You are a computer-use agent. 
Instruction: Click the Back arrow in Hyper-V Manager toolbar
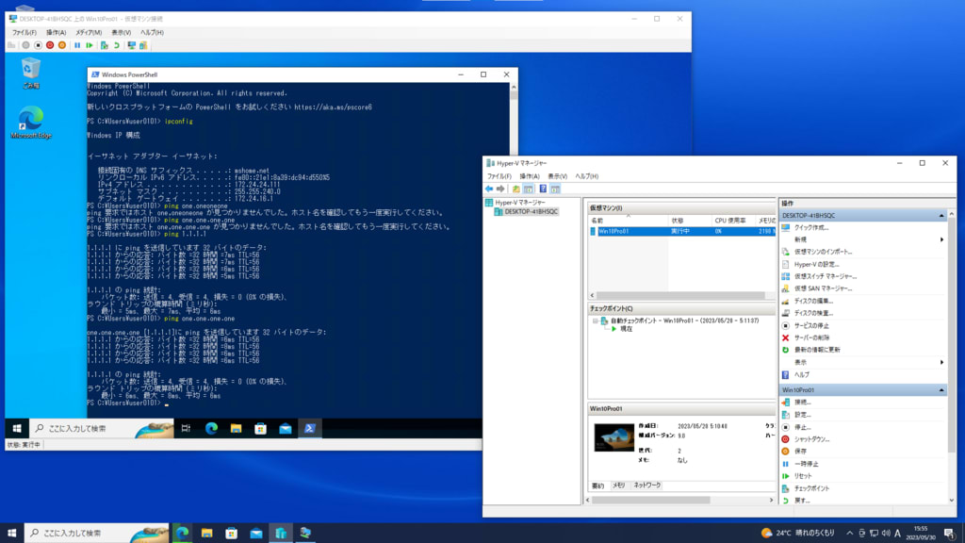tap(489, 189)
